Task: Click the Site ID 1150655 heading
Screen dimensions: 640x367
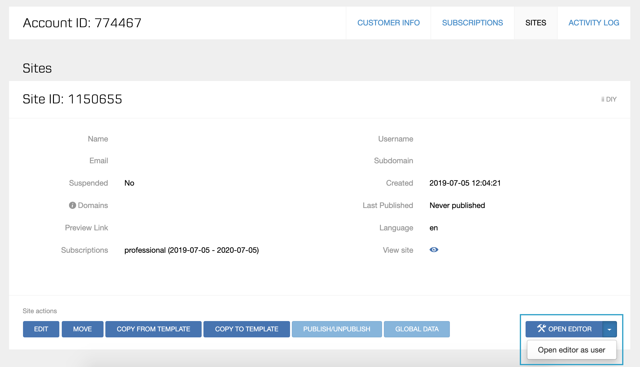Action: tap(72, 99)
